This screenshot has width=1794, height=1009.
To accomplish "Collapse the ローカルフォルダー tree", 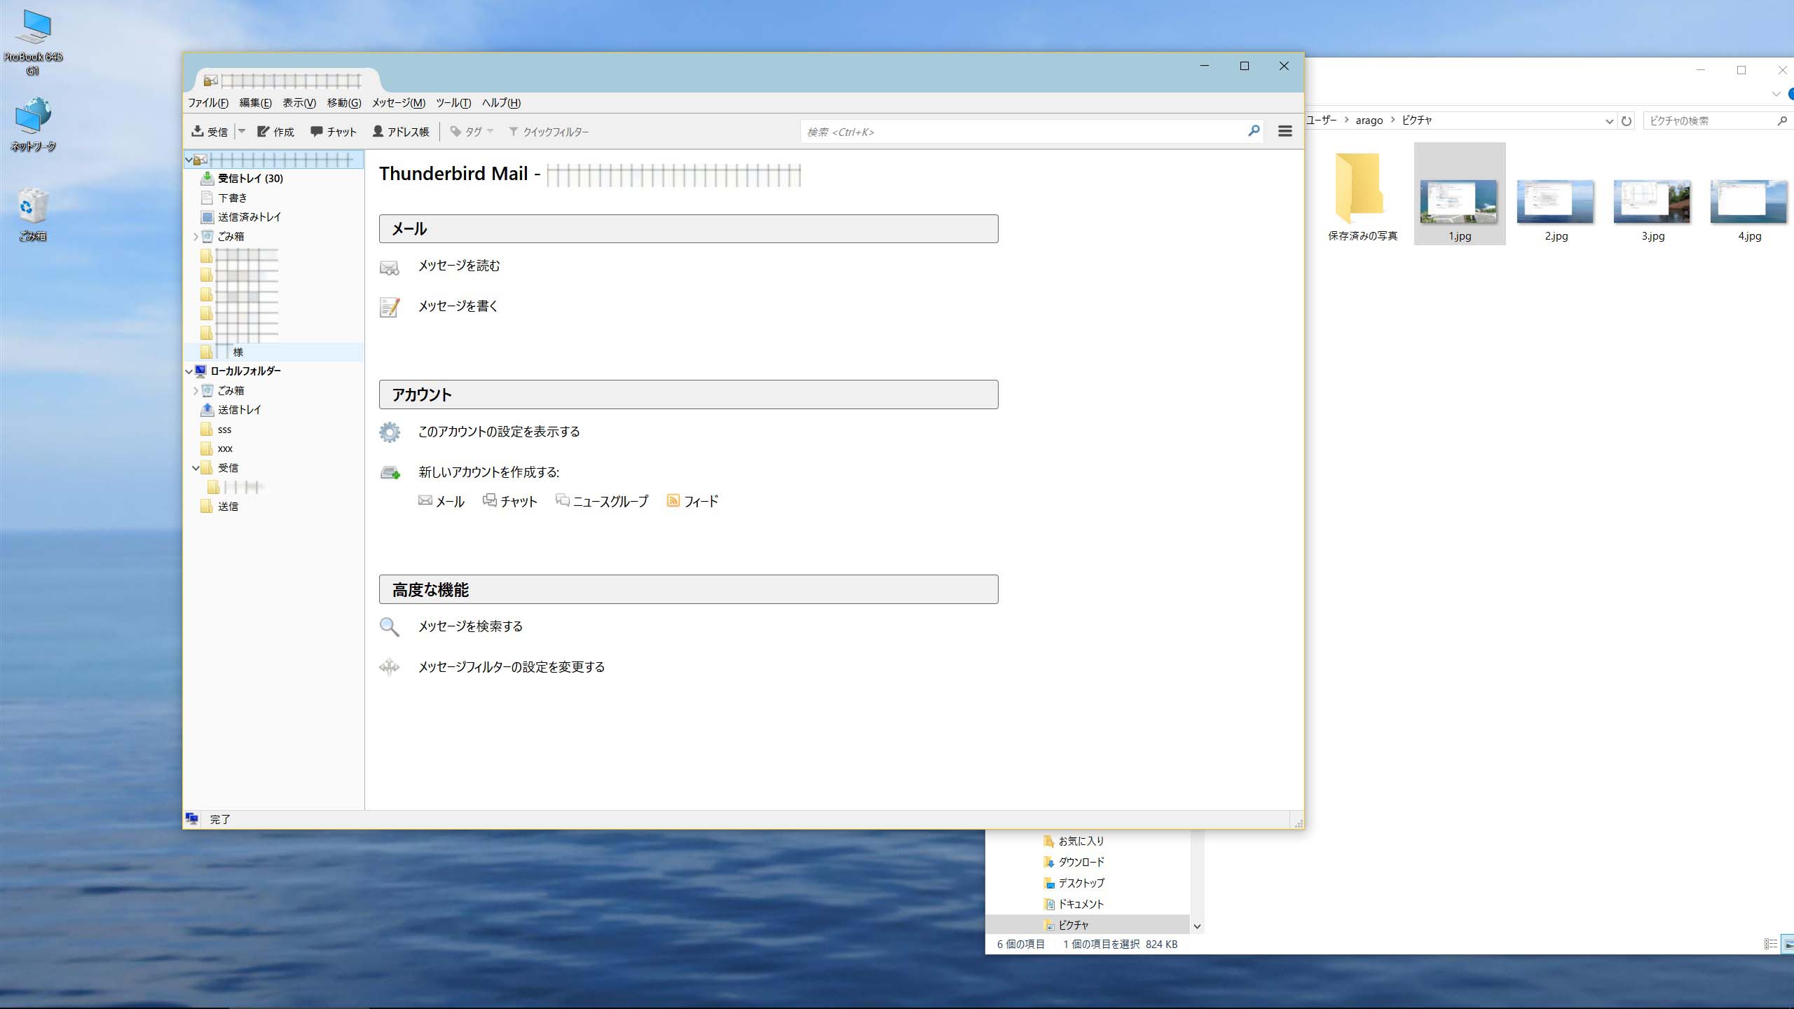I will 189,371.
